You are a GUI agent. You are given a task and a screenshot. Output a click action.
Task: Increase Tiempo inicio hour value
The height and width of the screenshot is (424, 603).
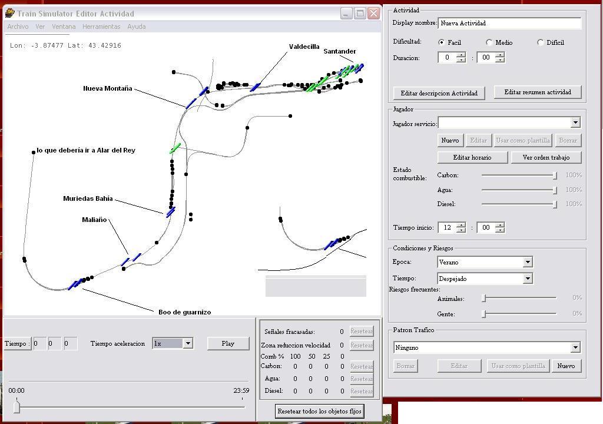tap(461, 224)
